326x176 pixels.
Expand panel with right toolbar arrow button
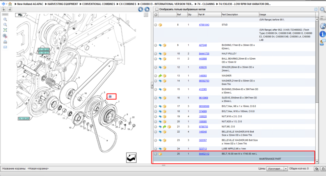point(9,9)
